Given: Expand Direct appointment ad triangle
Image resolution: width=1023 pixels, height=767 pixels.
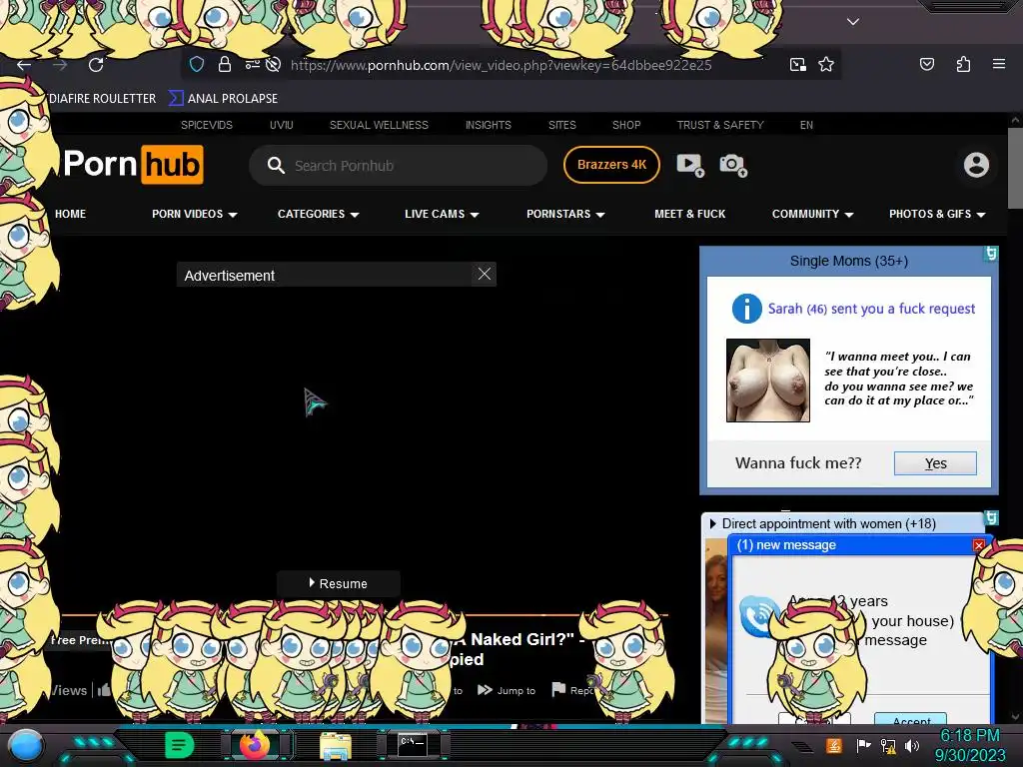Looking at the screenshot, I should tap(712, 523).
